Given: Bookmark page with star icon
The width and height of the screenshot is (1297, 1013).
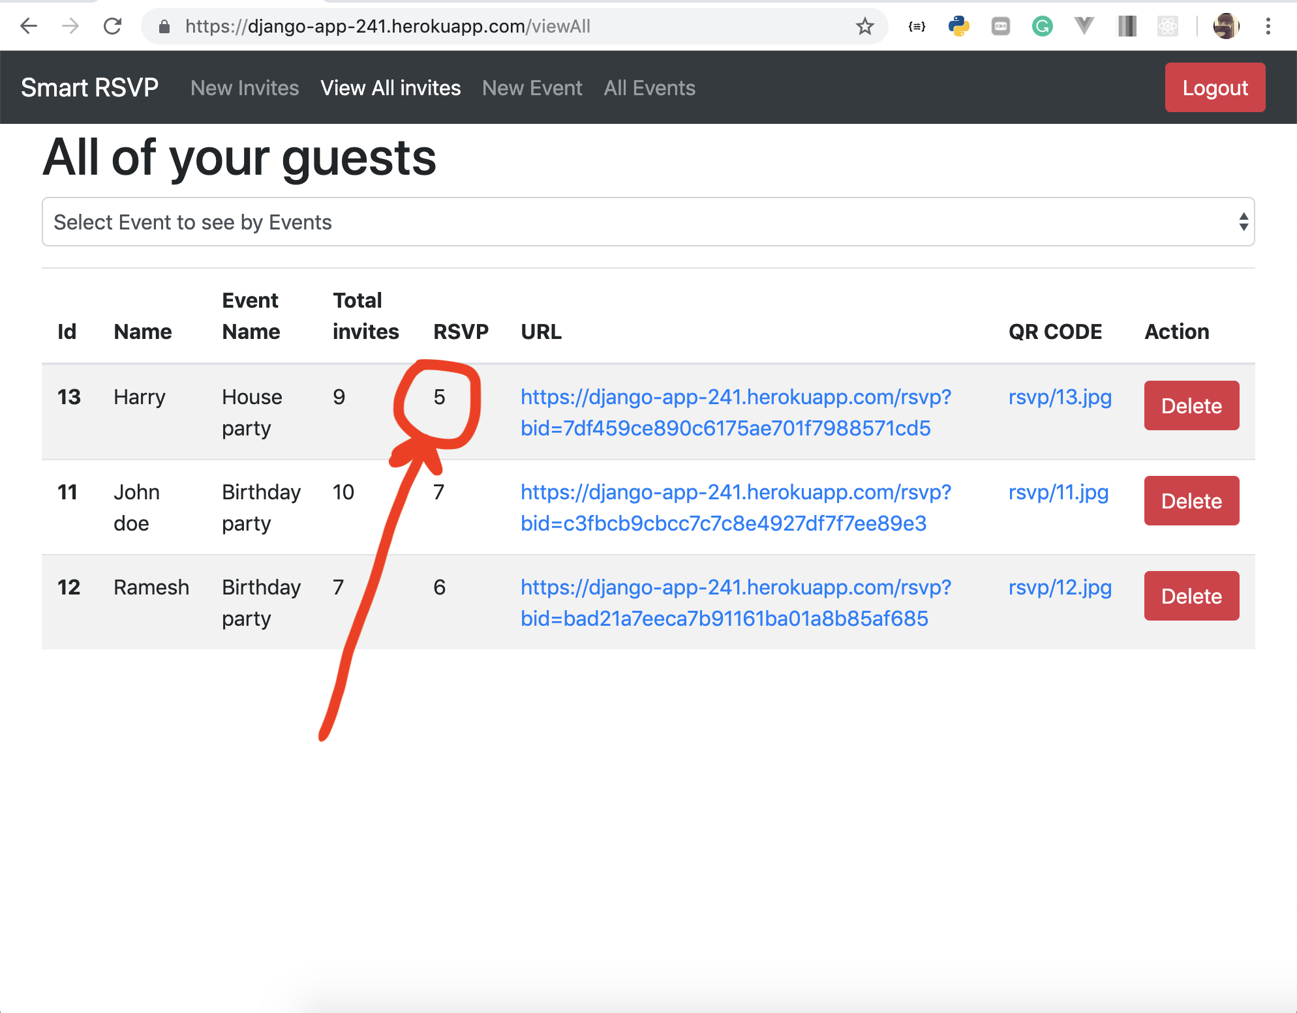Looking at the screenshot, I should pyautogui.click(x=864, y=26).
